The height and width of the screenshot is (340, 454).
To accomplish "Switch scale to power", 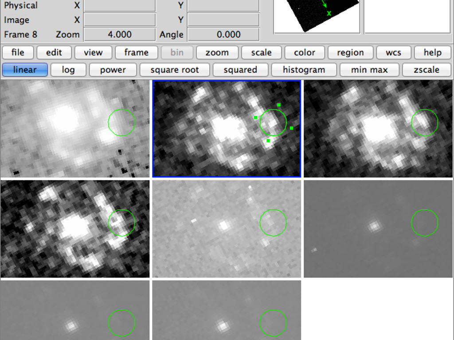I will tap(113, 70).
